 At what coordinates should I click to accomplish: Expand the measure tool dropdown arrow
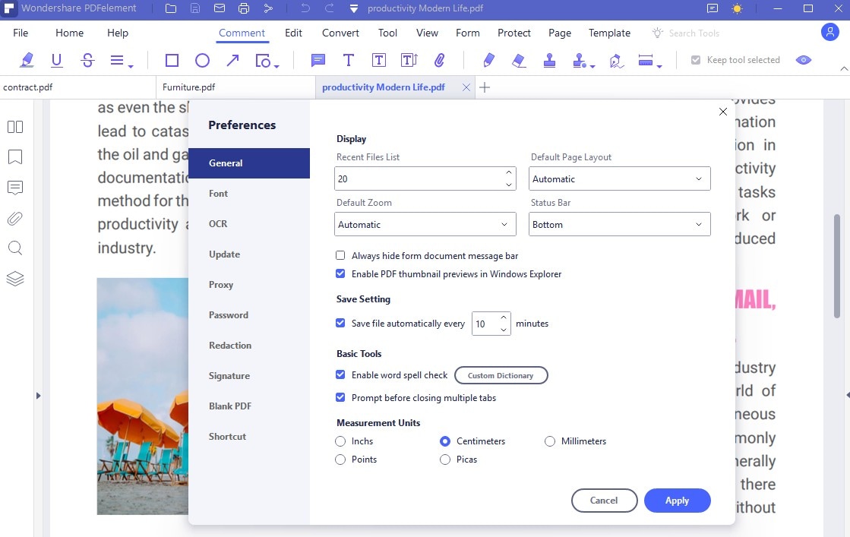click(x=659, y=65)
